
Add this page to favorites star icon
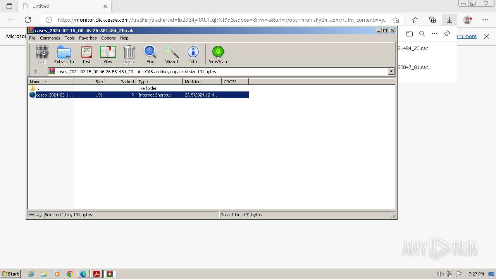tap(396, 20)
